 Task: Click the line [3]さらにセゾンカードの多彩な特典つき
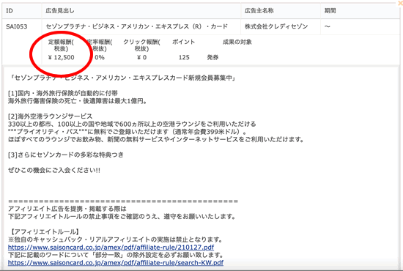[x=66, y=155]
